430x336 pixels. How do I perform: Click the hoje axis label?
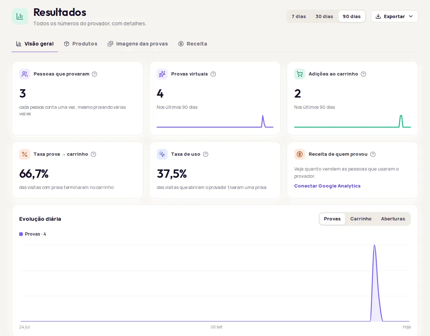[x=407, y=327]
